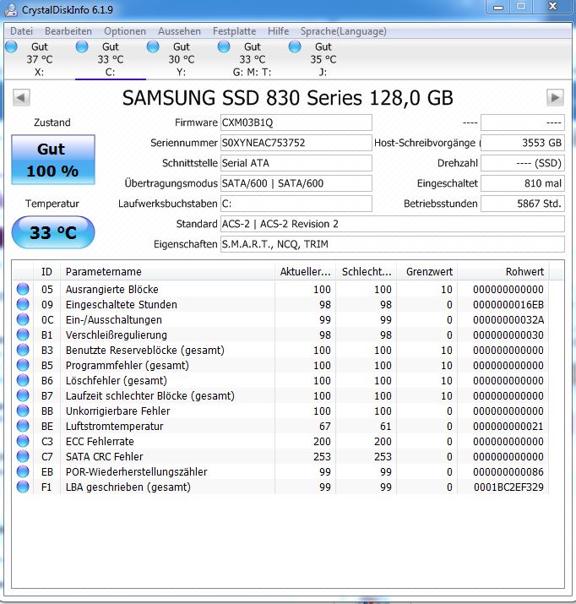
Task: Go to next disk with right arrow
Action: (x=555, y=97)
